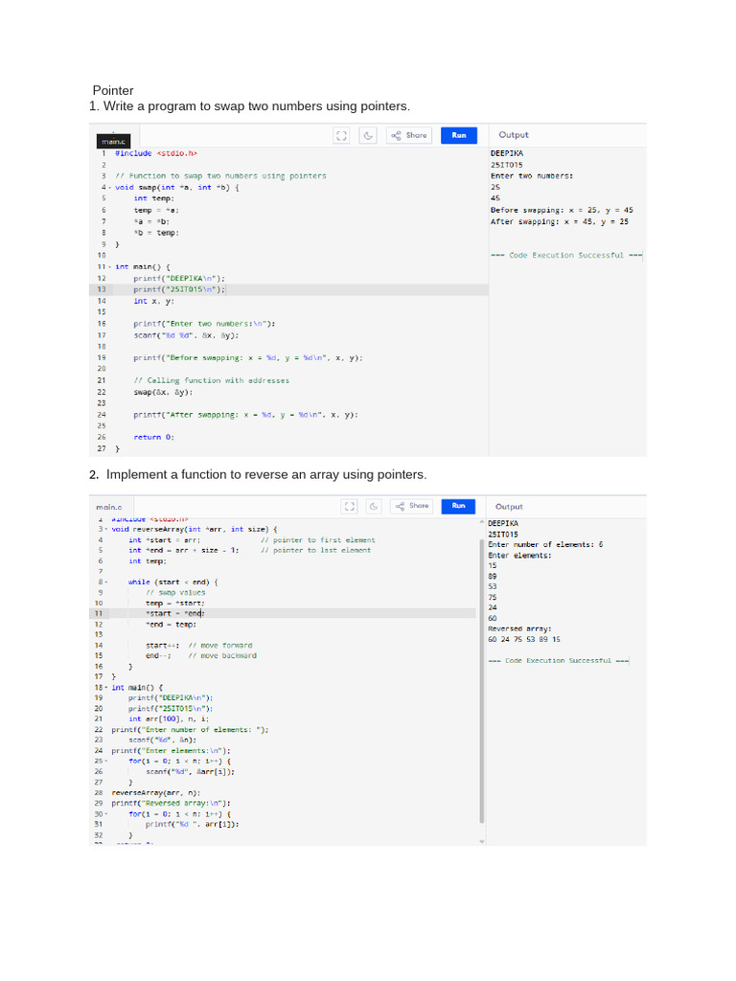The height and width of the screenshot is (981, 736).
Task: Collapse reverseArray function fold at line 3
Action: [x=106, y=529]
